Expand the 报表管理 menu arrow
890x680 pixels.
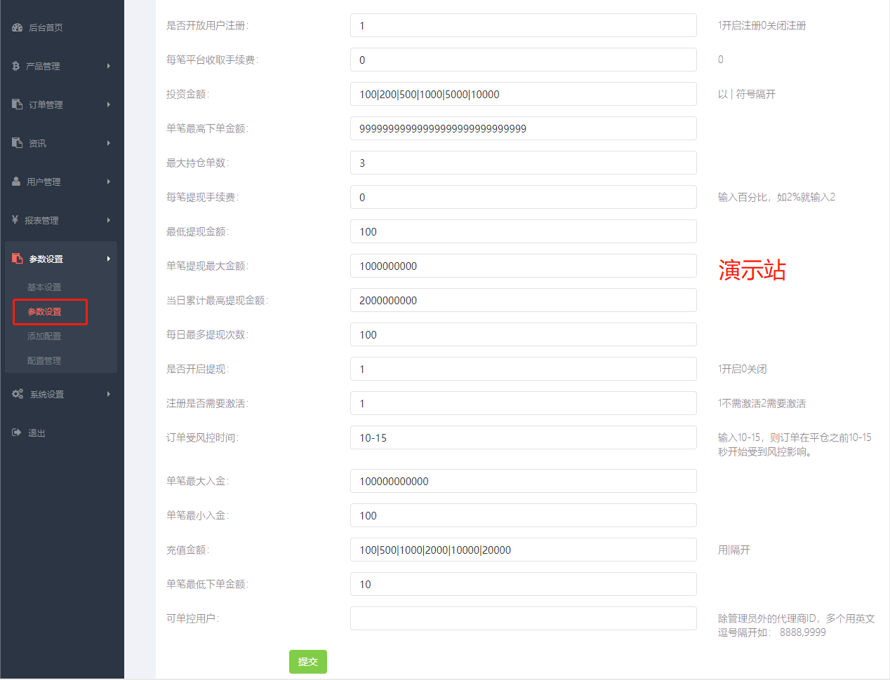click(x=109, y=220)
